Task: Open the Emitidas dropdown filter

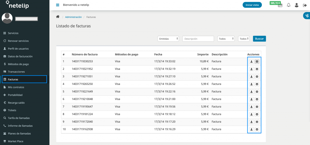Action: coord(168,39)
